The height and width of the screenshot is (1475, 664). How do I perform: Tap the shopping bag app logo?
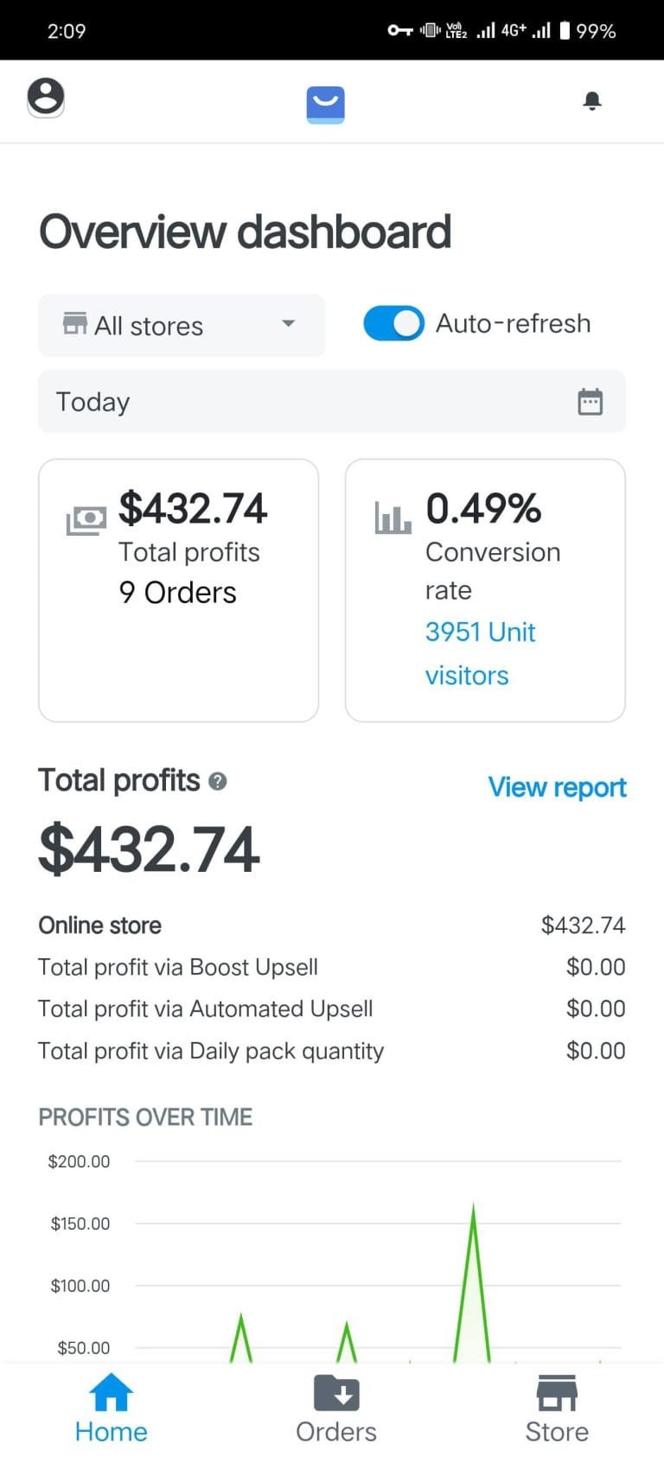pyautogui.click(x=326, y=104)
